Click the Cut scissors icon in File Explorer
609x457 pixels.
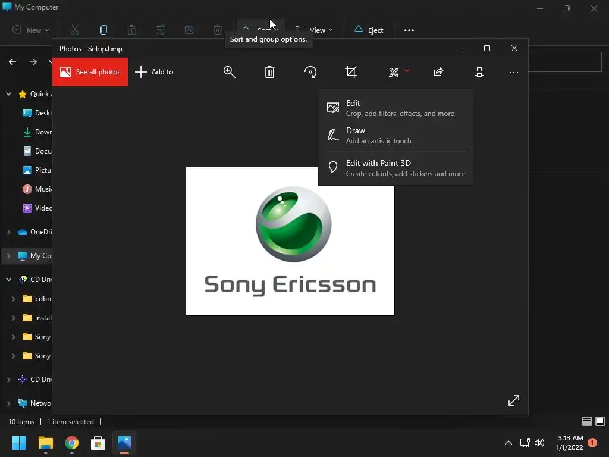[x=74, y=30]
